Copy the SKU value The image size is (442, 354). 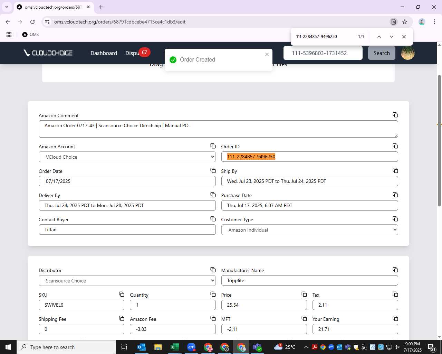coord(122,294)
